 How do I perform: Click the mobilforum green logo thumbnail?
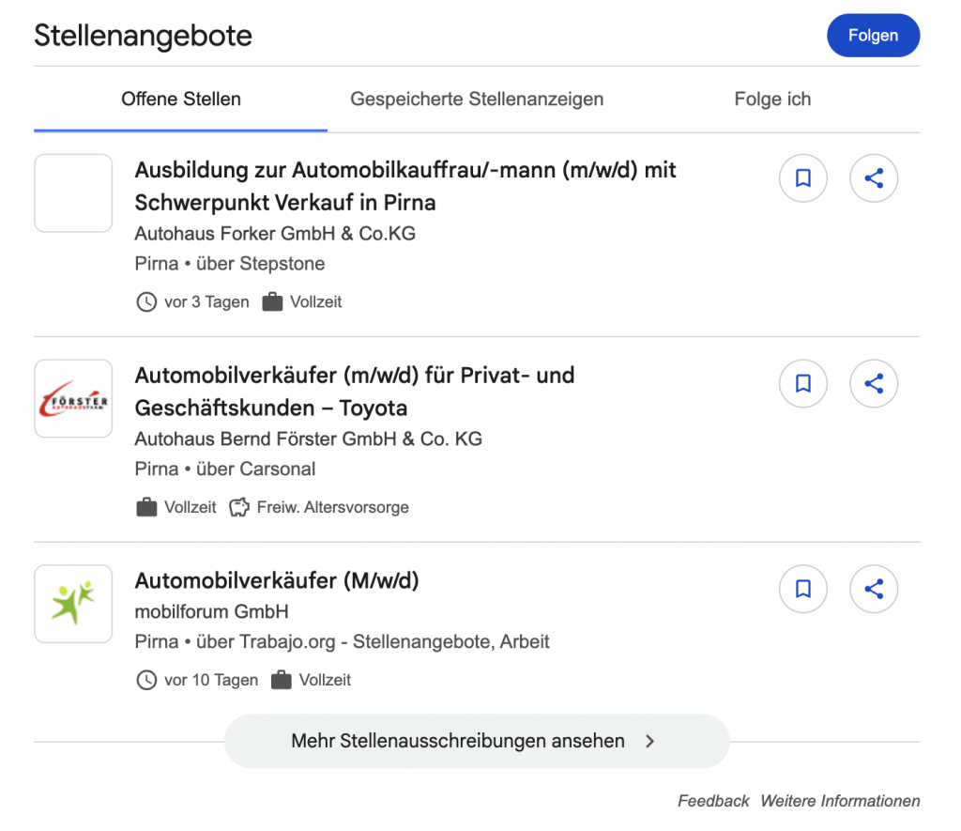click(73, 604)
